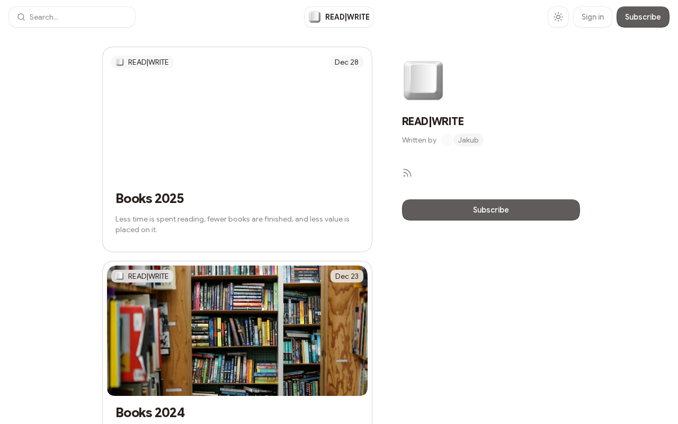Click the Sign in button
Screen dimensions: 678x424
(593, 17)
